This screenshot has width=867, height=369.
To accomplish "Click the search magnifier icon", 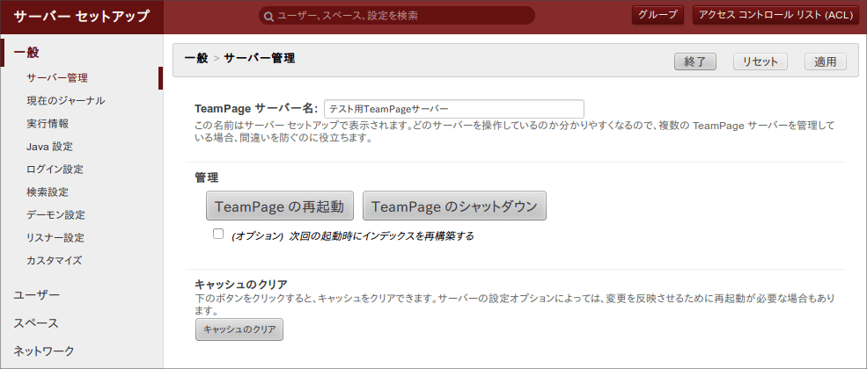I will pos(268,16).
